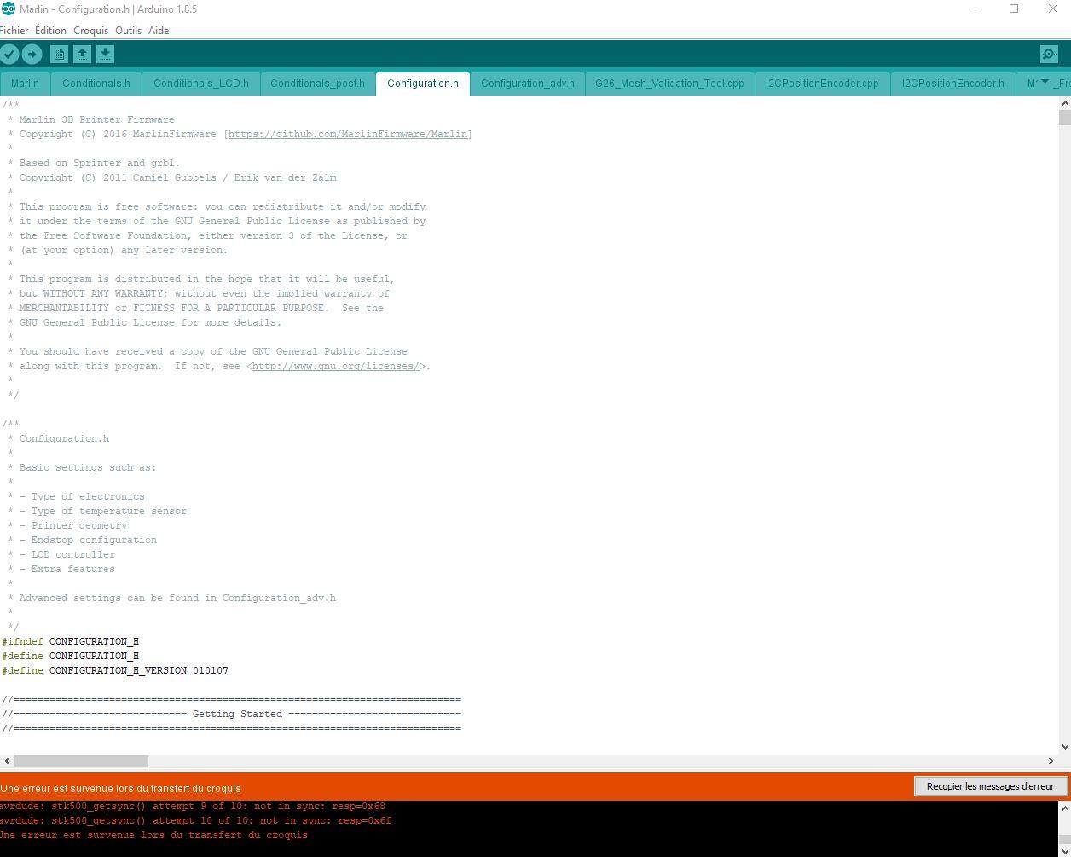
Task: Click 'Copyright (C) 2011 Camiel Gubbels' line
Action: (x=171, y=177)
